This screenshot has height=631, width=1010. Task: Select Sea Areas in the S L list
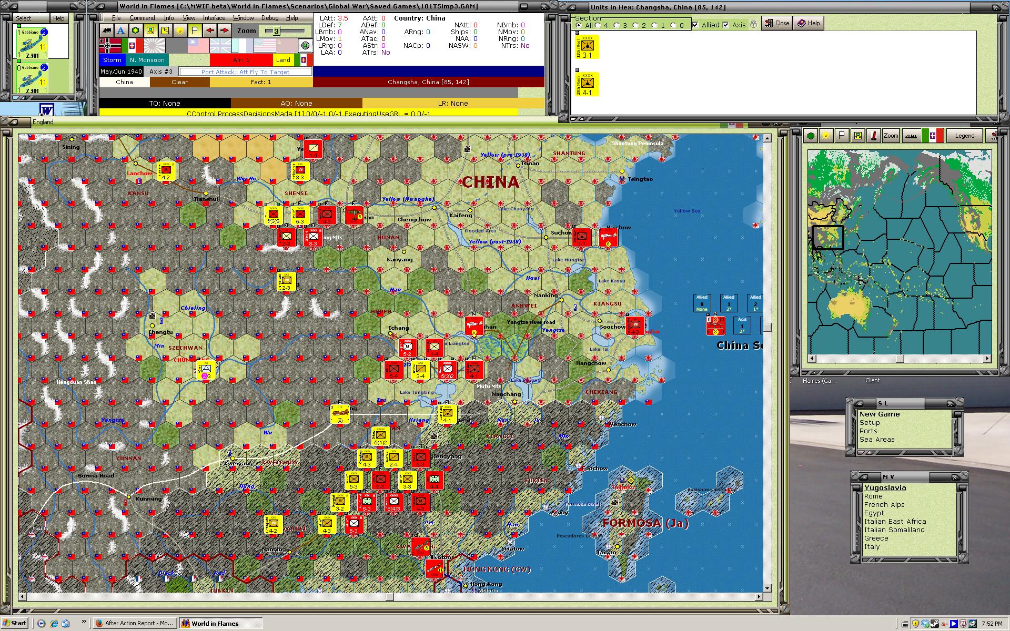coord(877,439)
